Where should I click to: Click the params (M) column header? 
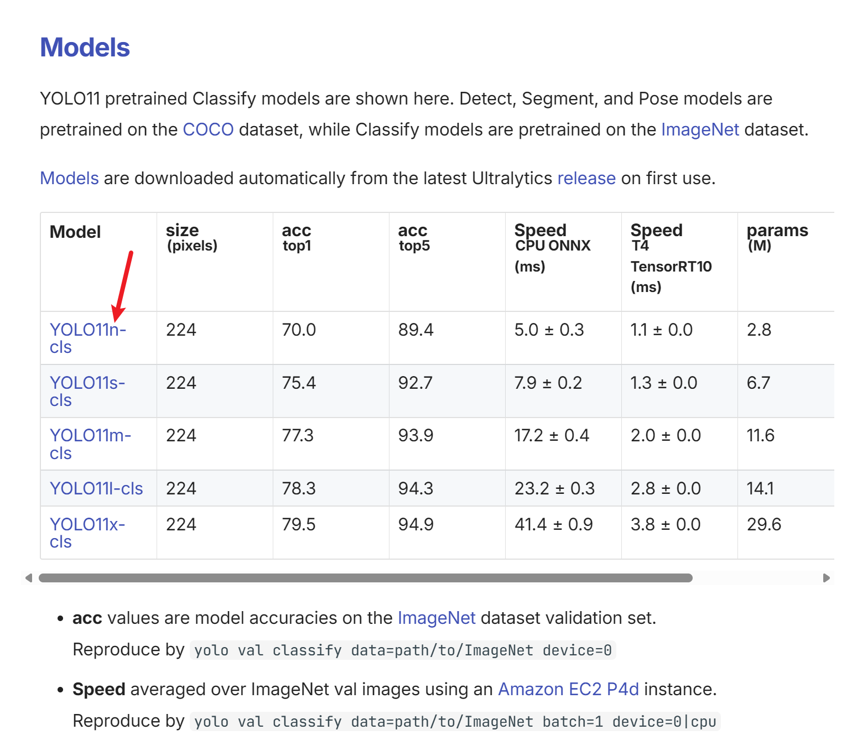point(777,237)
